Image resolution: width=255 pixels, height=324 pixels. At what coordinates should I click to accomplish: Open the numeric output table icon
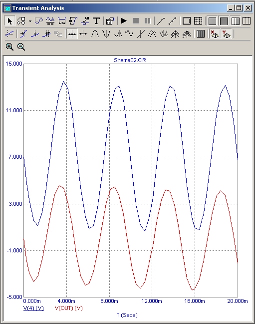[x=201, y=34]
